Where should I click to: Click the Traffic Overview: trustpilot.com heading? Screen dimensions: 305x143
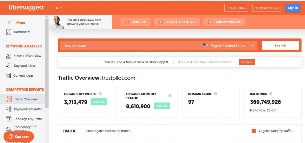click(96, 78)
